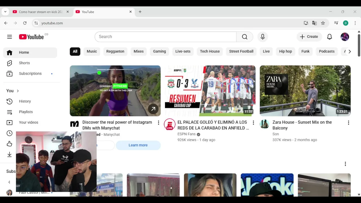Open the Chrome tab search dropdown
This screenshot has width=361, height=203.
5,12
